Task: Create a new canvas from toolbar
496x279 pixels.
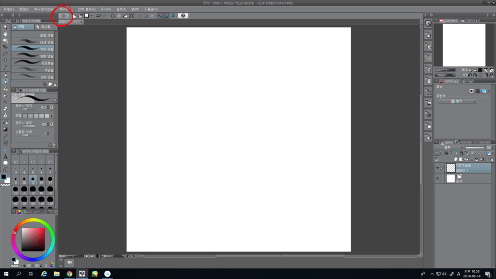Action: pyautogui.click(x=74, y=16)
